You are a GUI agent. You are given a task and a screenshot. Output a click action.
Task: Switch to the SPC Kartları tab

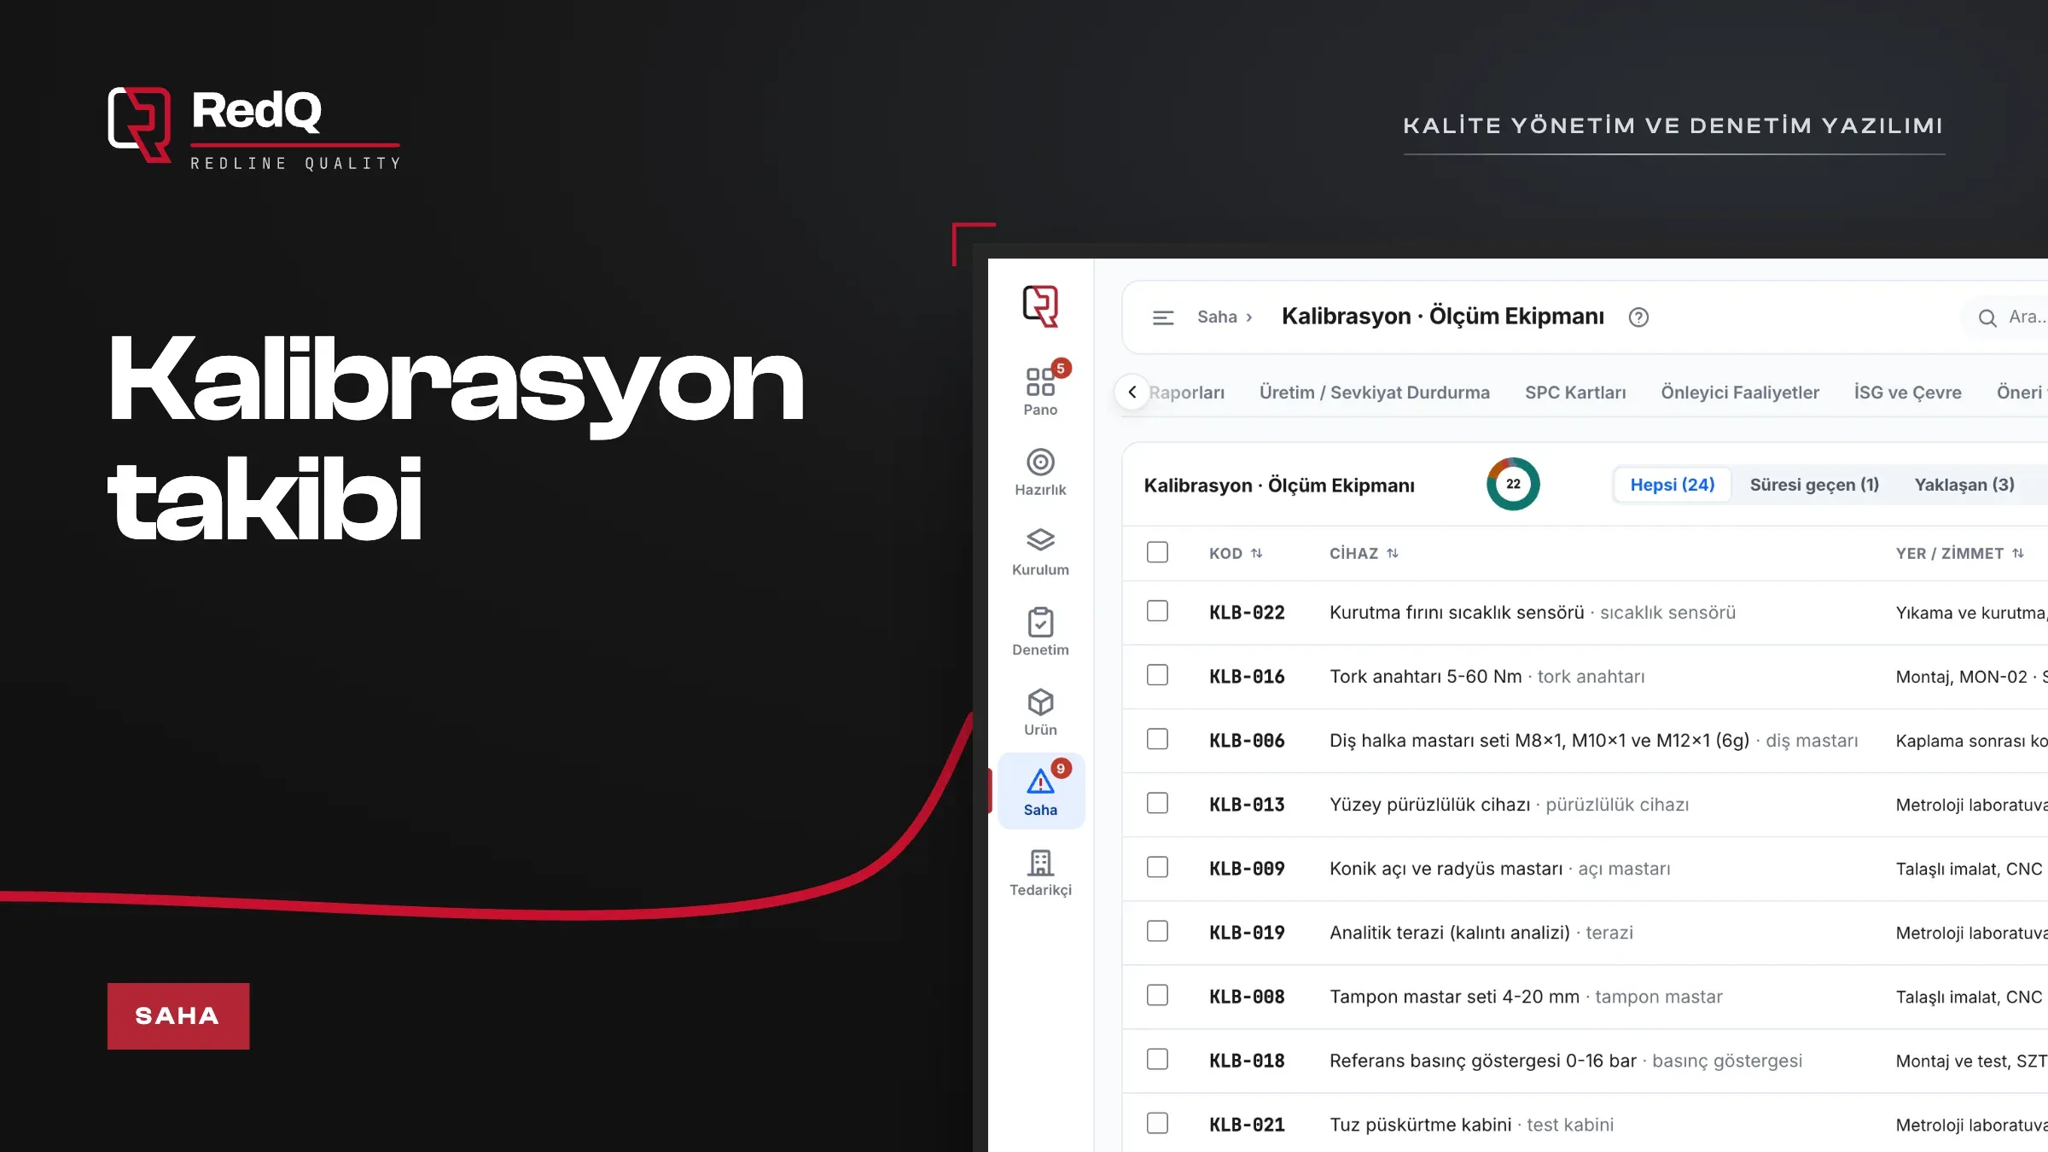(1575, 393)
